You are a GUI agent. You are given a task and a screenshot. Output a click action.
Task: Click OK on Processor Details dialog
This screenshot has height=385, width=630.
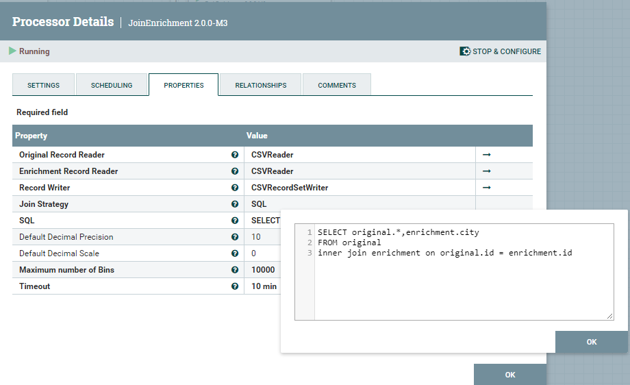click(x=509, y=375)
